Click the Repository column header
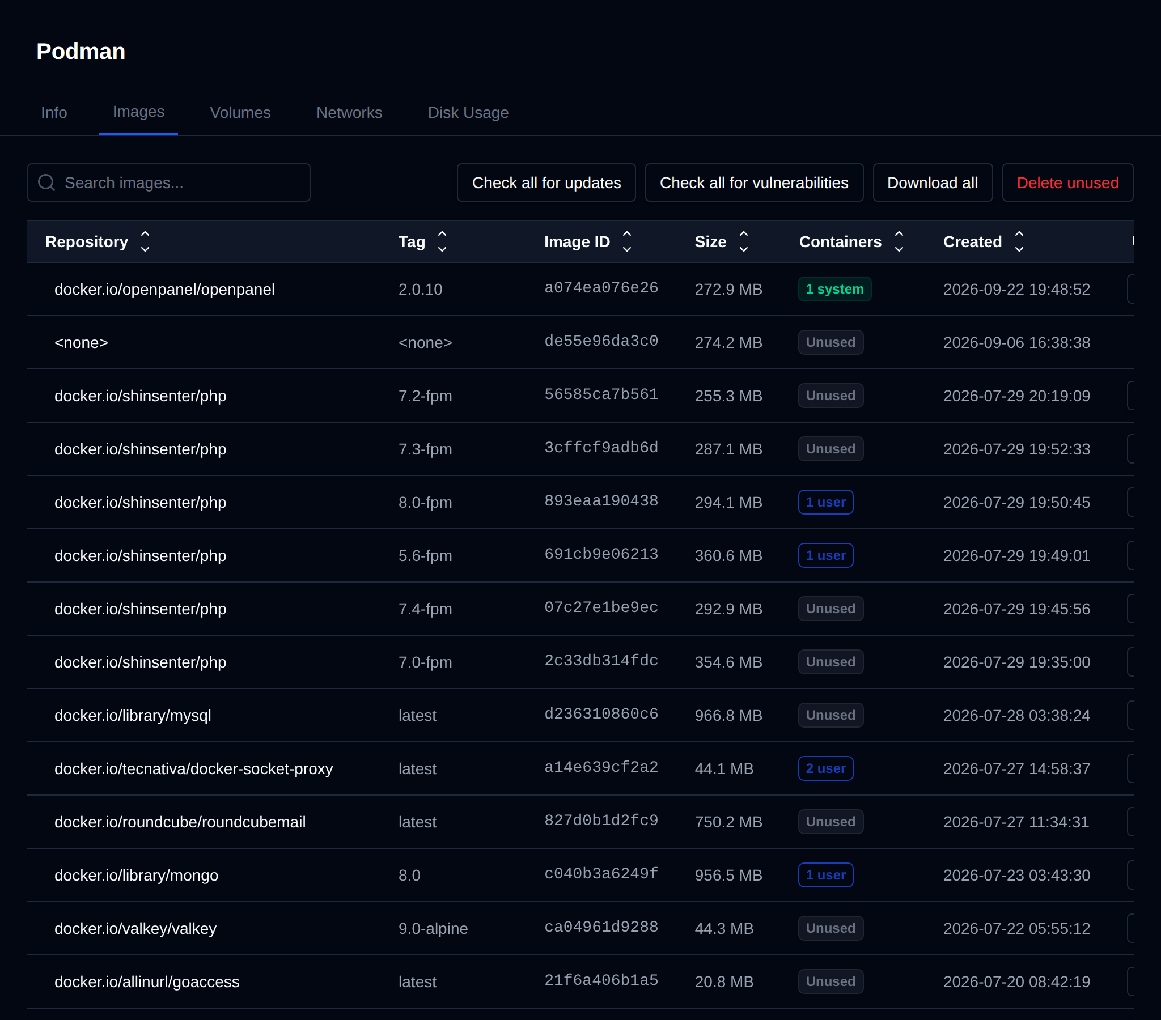This screenshot has width=1161, height=1020. point(87,241)
